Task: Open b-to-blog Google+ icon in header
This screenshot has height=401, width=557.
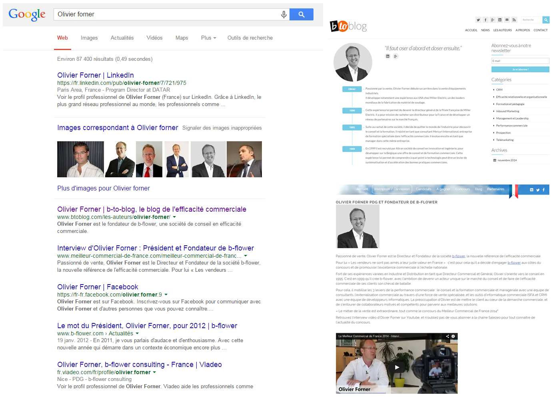Action: tap(493, 20)
